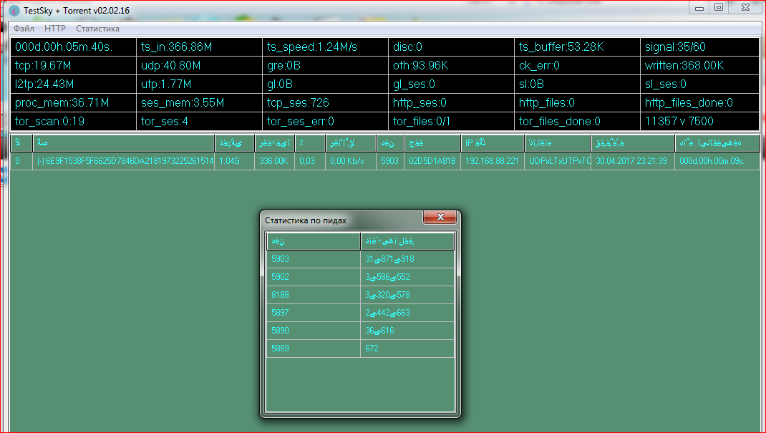Viewport: 766px width, 433px height.
Task: Select the torrent row with hash 6E9F1538
Action: click(x=125, y=162)
